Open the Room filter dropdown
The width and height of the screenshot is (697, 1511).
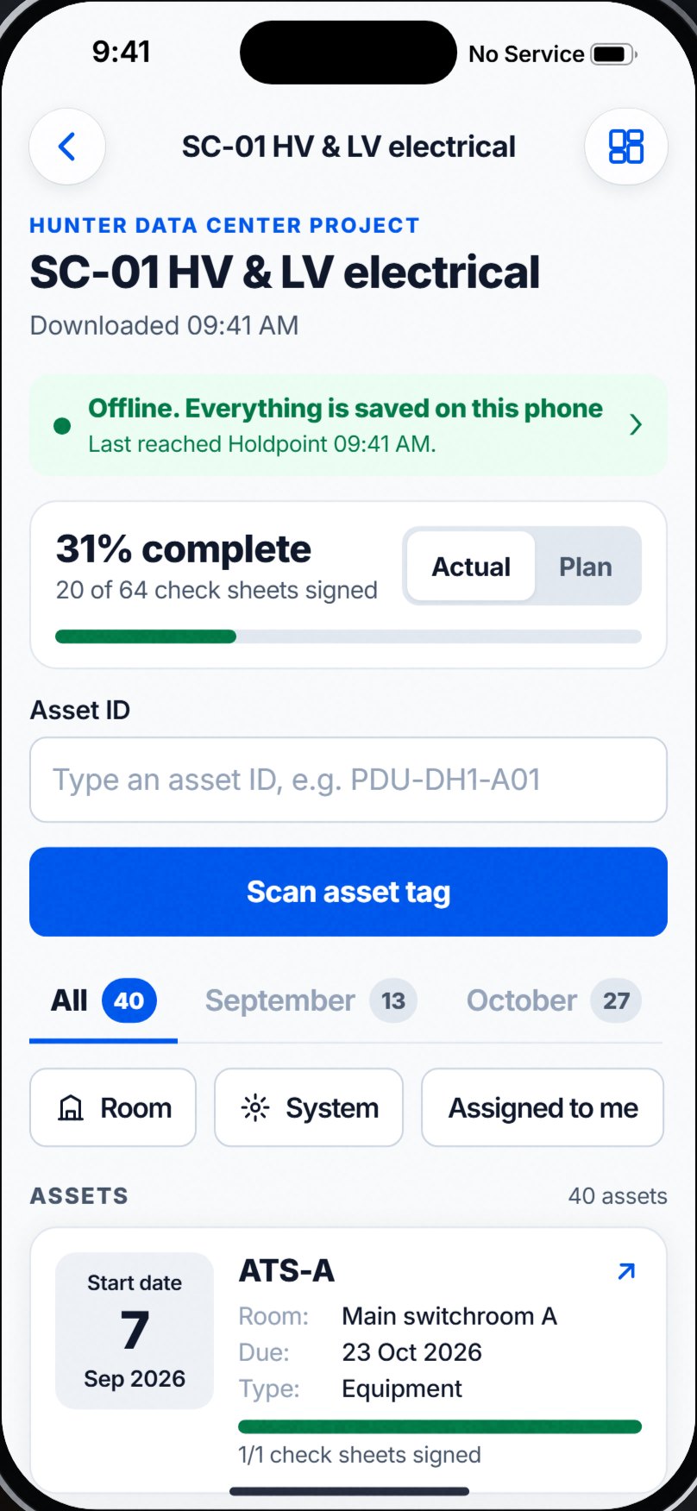pos(113,1107)
